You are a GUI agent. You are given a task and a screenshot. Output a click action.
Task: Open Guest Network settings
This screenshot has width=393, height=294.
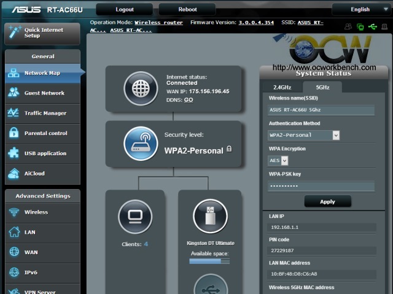(42, 93)
